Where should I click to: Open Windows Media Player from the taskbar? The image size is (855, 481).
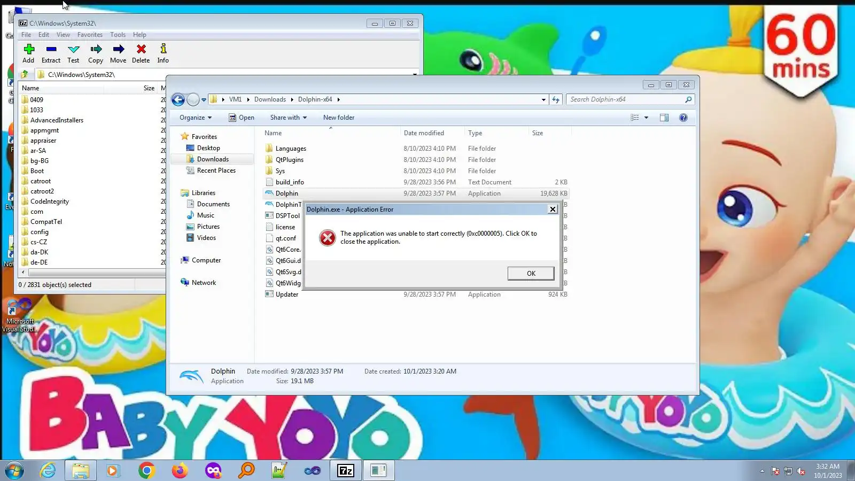[112, 471]
